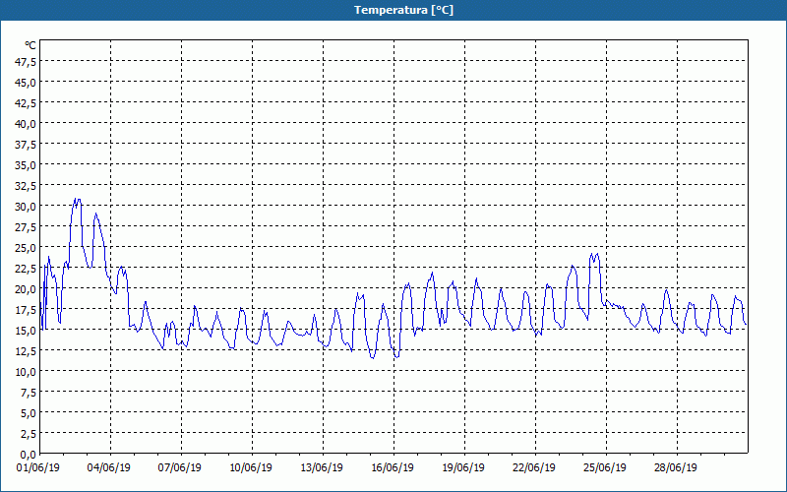Click the 10/06/19 date label
The height and width of the screenshot is (492, 787).
coord(251,468)
